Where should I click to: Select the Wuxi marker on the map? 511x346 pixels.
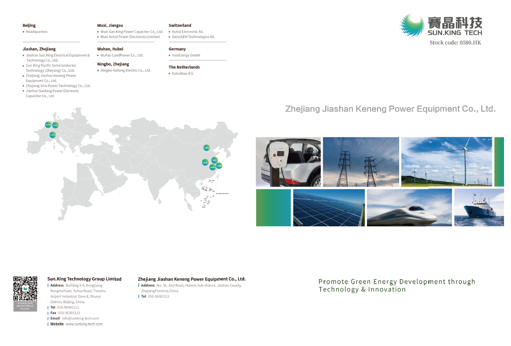(x=214, y=160)
